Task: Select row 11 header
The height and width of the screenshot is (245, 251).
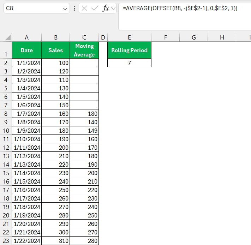Action: 6,139
